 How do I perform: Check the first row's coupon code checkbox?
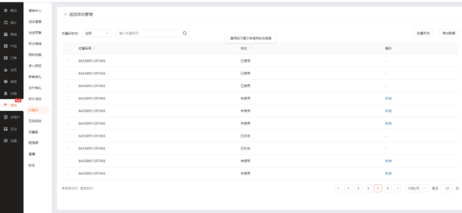(x=68, y=61)
